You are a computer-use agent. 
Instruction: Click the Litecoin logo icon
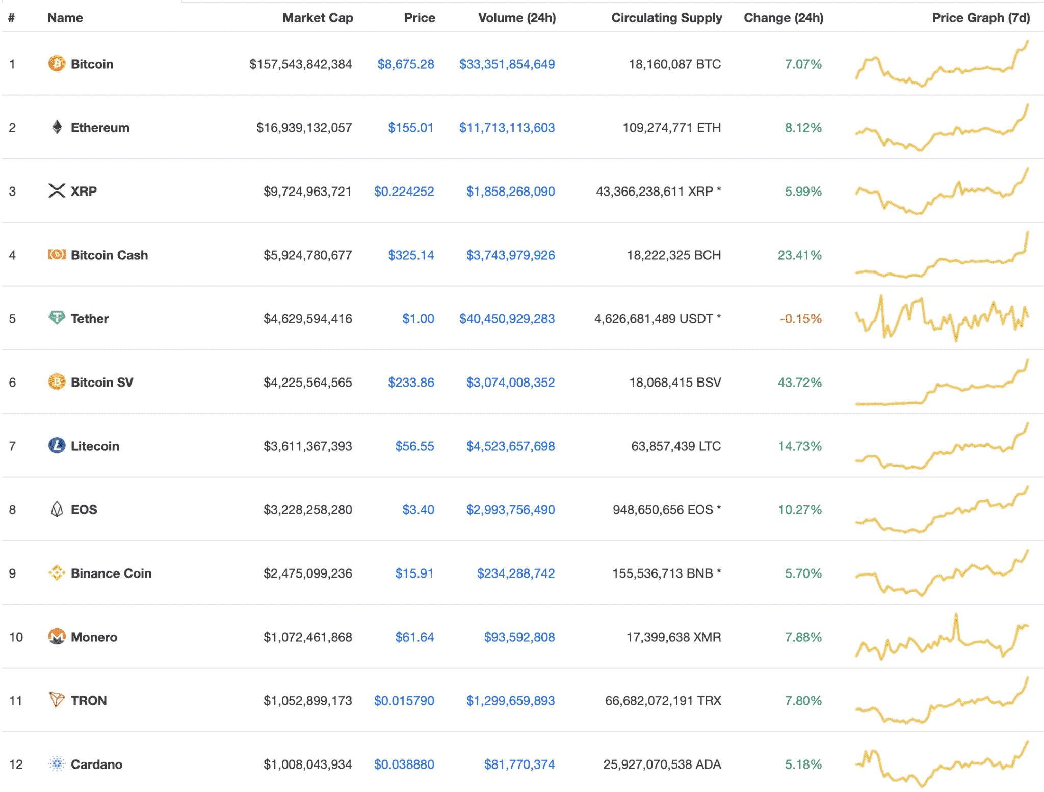tap(57, 445)
